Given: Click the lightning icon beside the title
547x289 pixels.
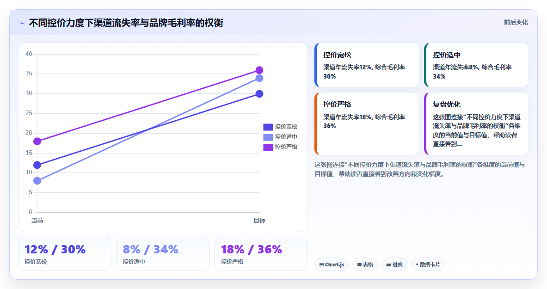Looking at the screenshot, I should [x=22, y=24].
